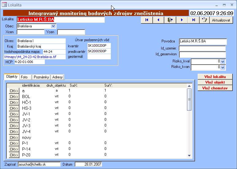Click the empty geotermál field

tap(99, 57)
